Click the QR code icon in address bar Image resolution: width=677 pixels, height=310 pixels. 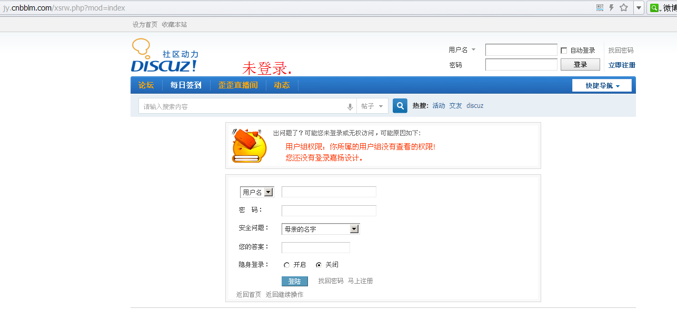point(600,7)
